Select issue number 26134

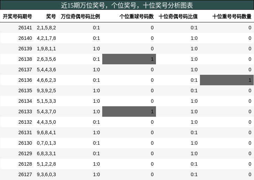click(x=25, y=101)
